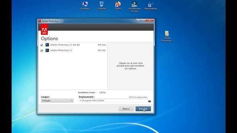
Task: Click the 901 Mo size value
Action: tap(101, 50)
